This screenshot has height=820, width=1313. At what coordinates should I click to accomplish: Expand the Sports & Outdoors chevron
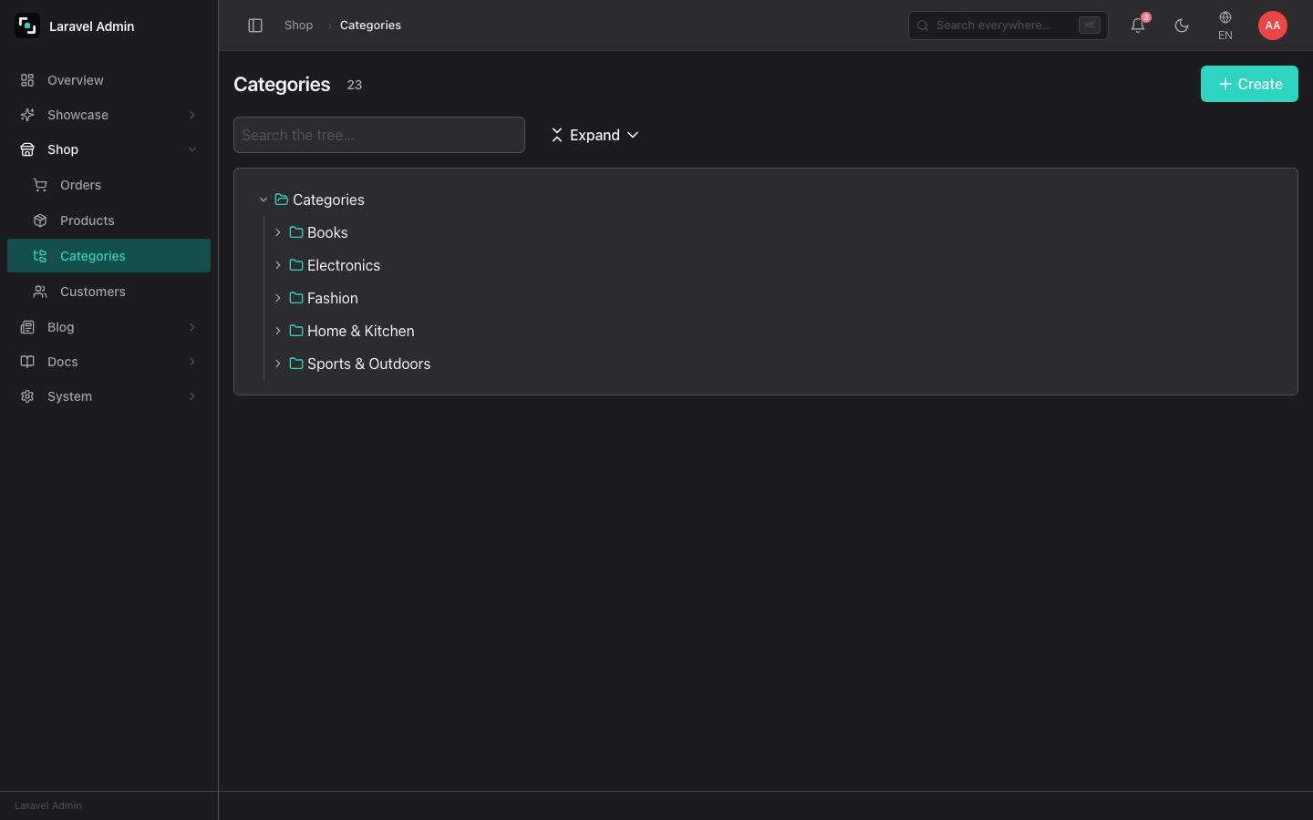[278, 364]
